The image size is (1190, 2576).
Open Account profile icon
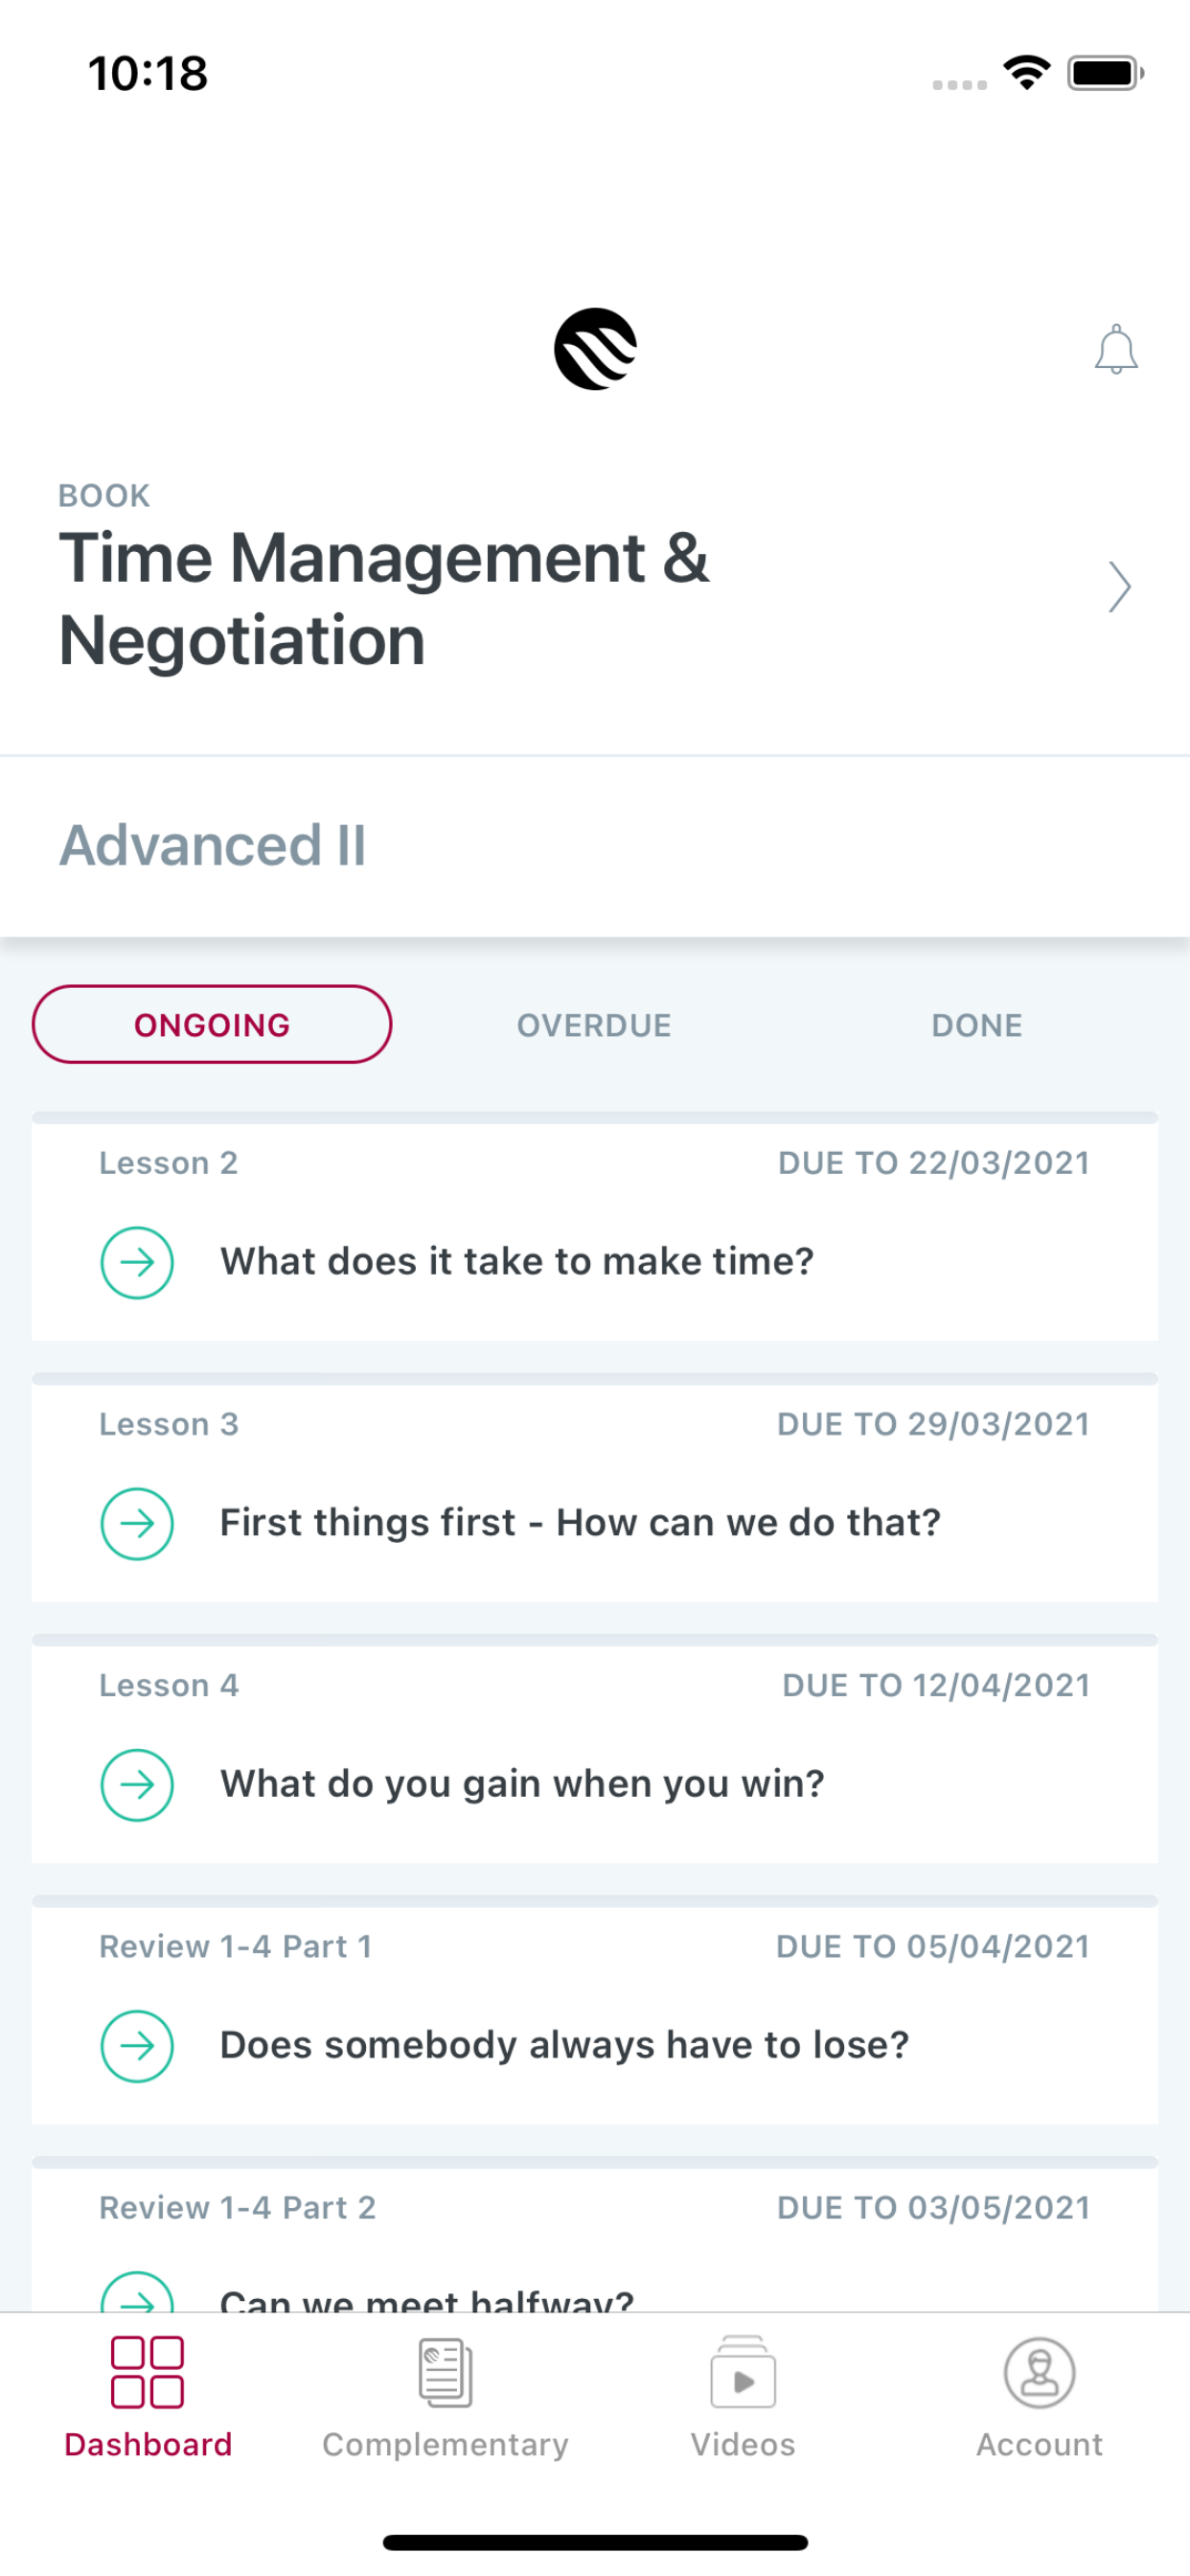(1040, 2372)
